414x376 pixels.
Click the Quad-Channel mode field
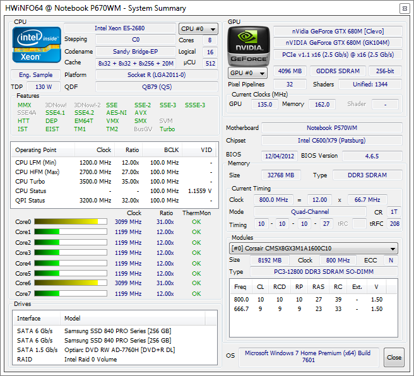[310, 212]
